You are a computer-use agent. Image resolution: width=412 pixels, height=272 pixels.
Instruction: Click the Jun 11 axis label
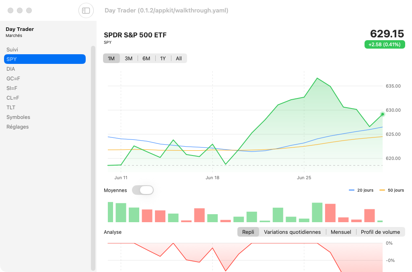click(121, 178)
